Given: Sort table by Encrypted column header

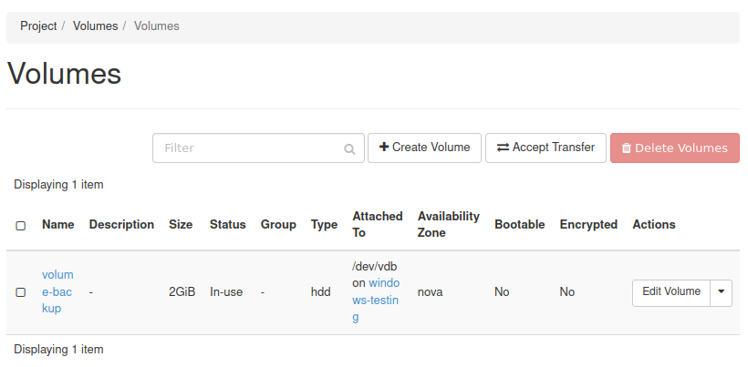Looking at the screenshot, I should (x=588, y=225).
